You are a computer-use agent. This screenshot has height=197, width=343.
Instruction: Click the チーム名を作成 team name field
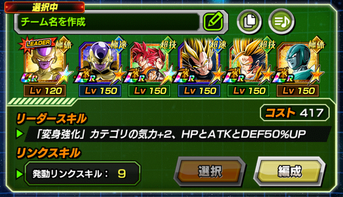(107, 22)
